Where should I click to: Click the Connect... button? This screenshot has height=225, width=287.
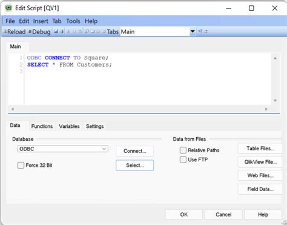pos(135,151)
